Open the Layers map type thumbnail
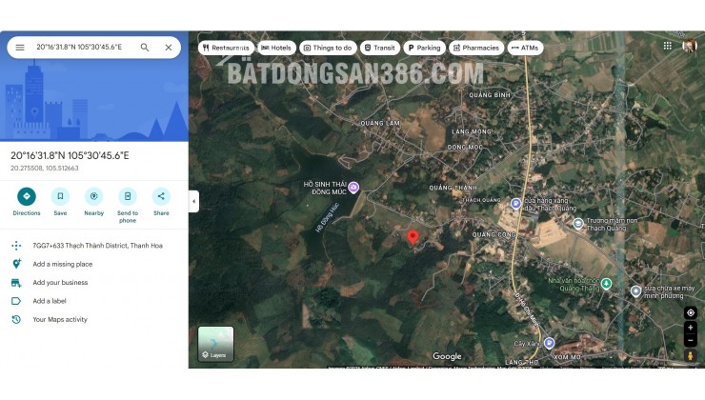 216,344
